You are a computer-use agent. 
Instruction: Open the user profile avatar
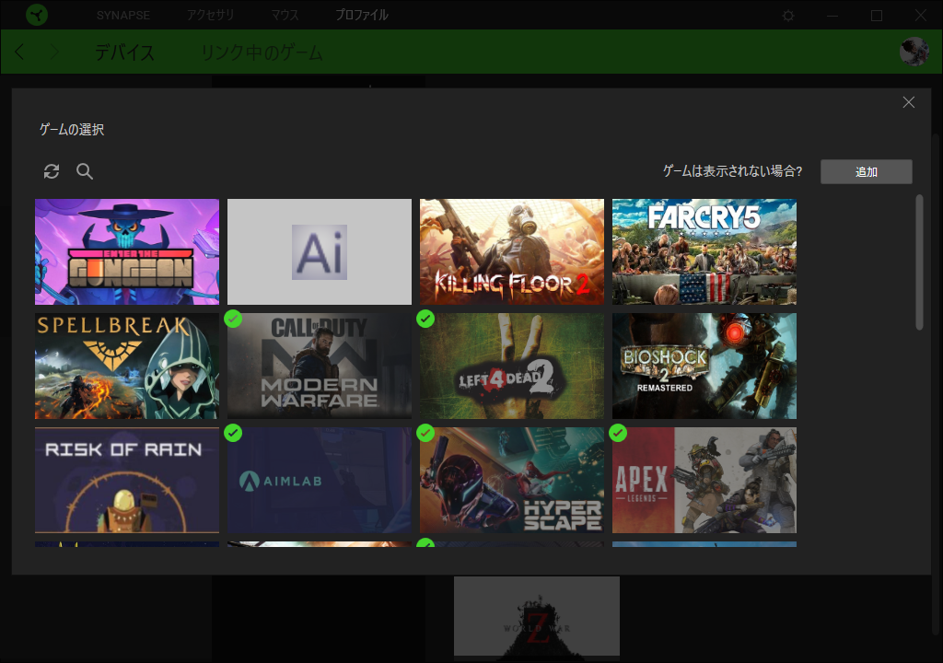[x=914, y=52]
